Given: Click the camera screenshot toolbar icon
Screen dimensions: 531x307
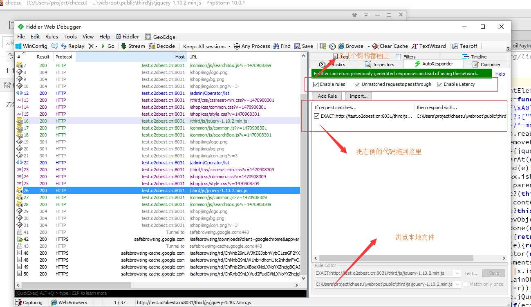Looking at the screenshot, I should pos(323,46).
